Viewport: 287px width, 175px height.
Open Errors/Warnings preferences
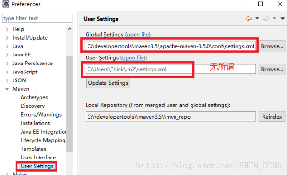(41, 115)
